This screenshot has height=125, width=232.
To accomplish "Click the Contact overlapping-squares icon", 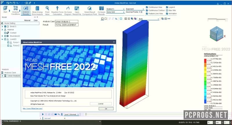I will (x=8, y=33).
